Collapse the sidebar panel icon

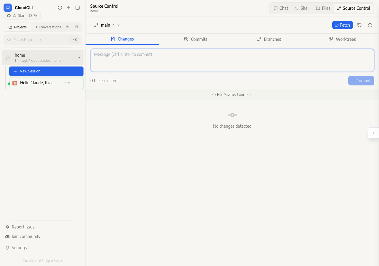pos(78,8)
